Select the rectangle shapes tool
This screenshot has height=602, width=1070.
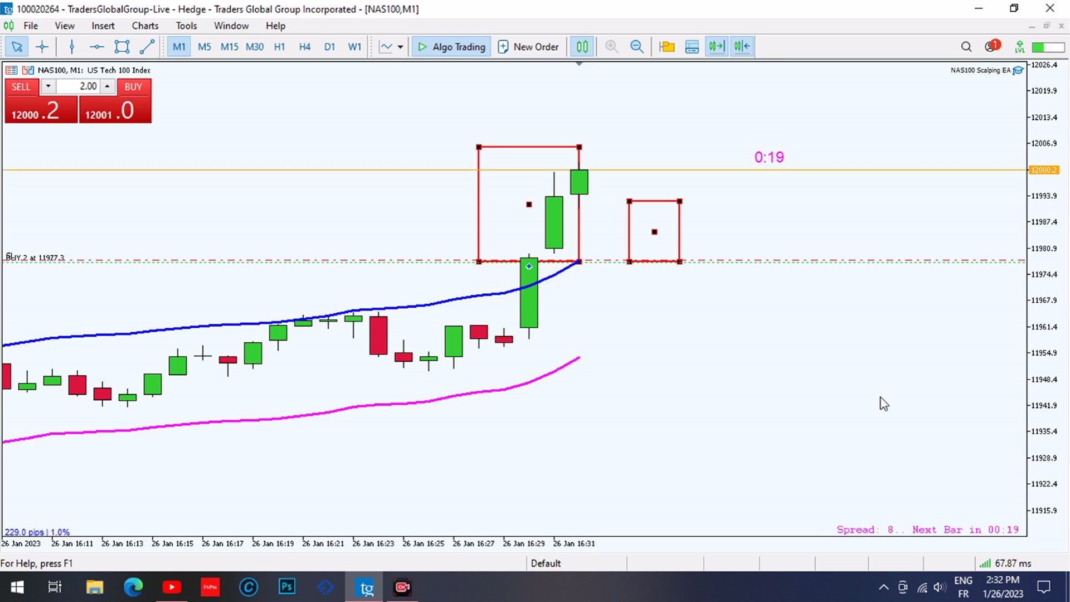[x=121, y=47]
